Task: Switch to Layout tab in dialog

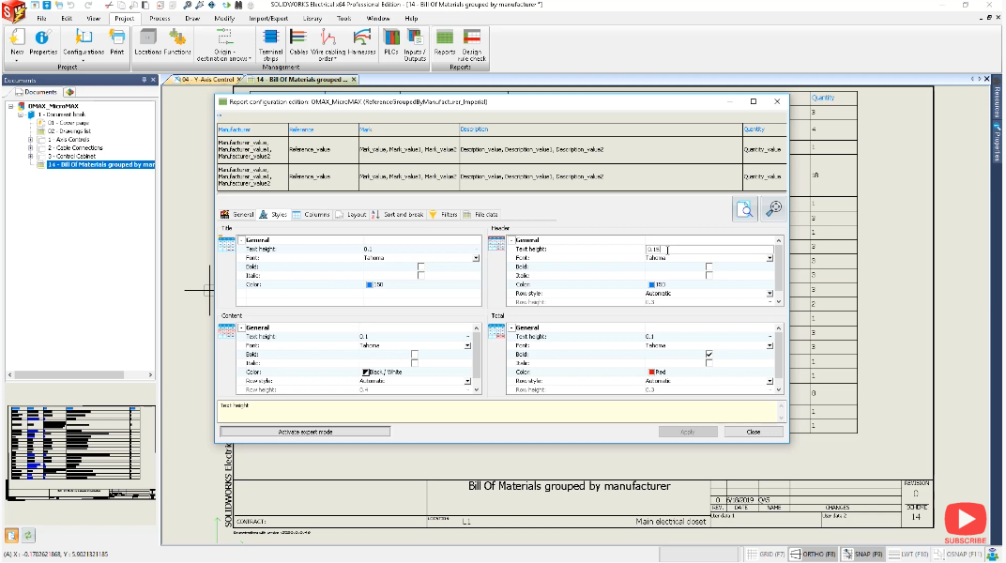Action: click(351, 215)
